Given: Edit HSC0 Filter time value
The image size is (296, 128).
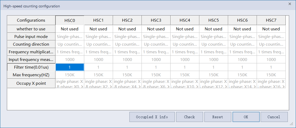Looking at the screenshot, I should 70,67.
